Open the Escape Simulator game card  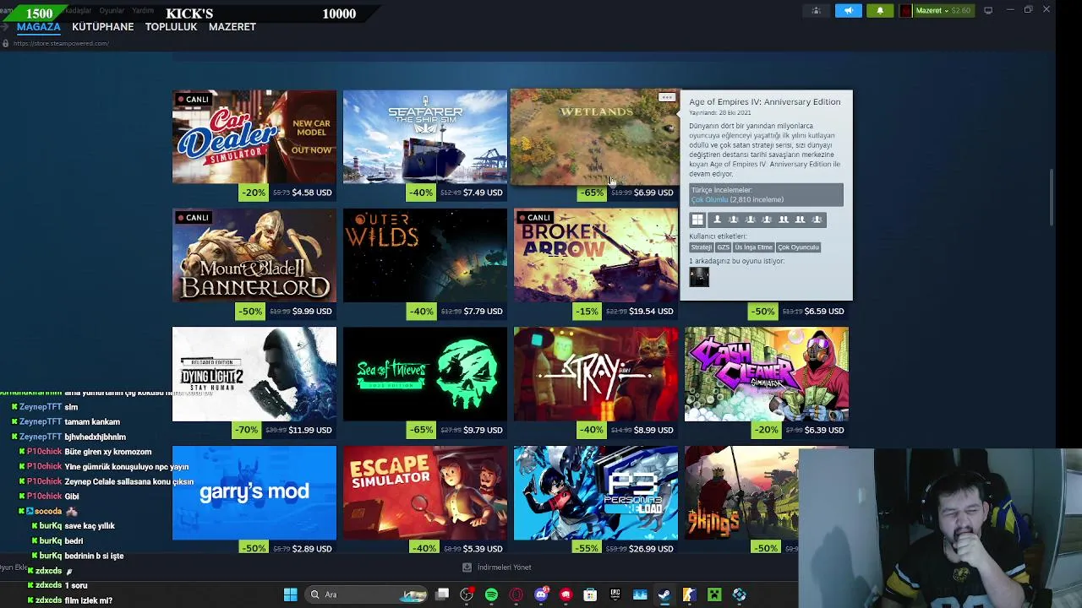pos(424,493)
